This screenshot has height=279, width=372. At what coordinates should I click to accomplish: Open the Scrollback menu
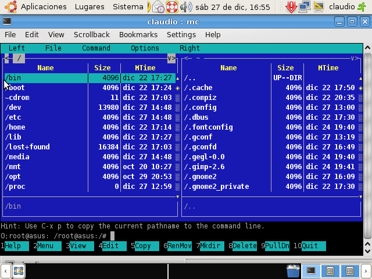(x=92, y=35)
